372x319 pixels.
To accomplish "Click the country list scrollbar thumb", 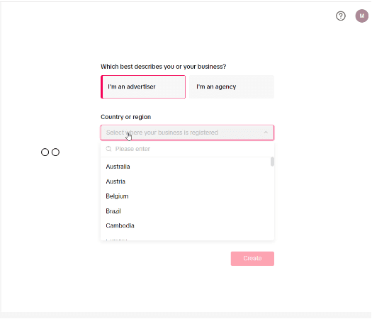I will [272, 162].
